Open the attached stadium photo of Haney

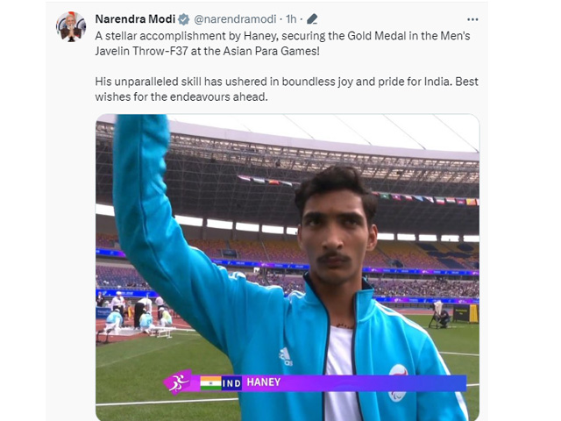pos(288,267)
